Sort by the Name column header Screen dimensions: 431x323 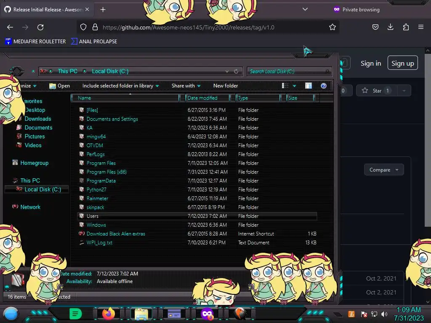[x=125, y=98]
